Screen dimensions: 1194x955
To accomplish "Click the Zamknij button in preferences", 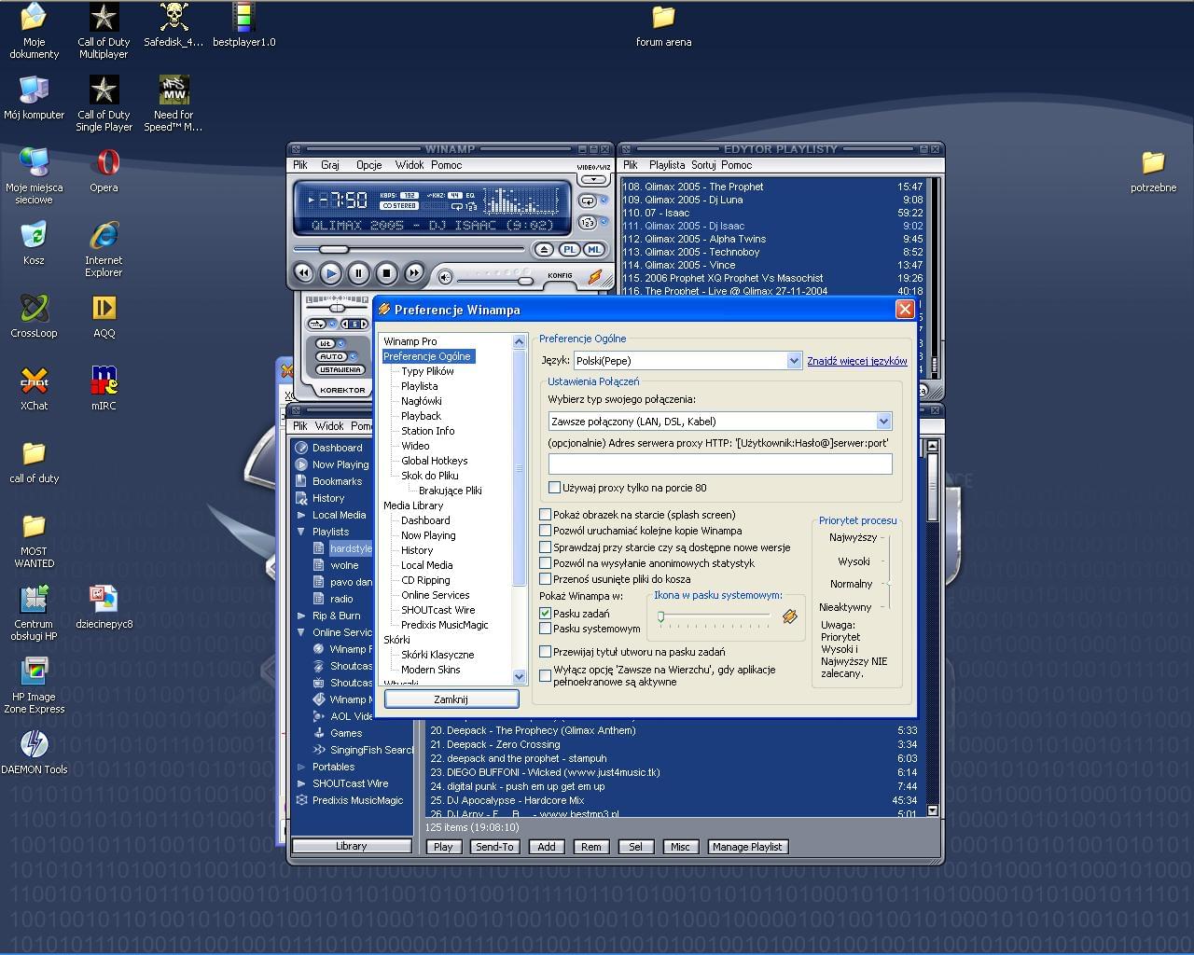I will pos(451,699).
